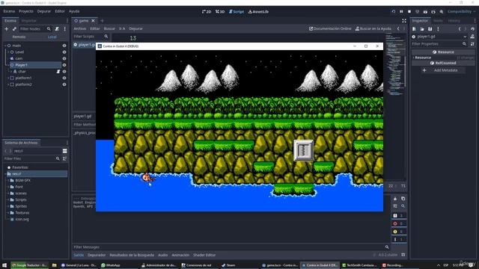Expand the scenes folder
479x269 pixels.
coord(8,194)
